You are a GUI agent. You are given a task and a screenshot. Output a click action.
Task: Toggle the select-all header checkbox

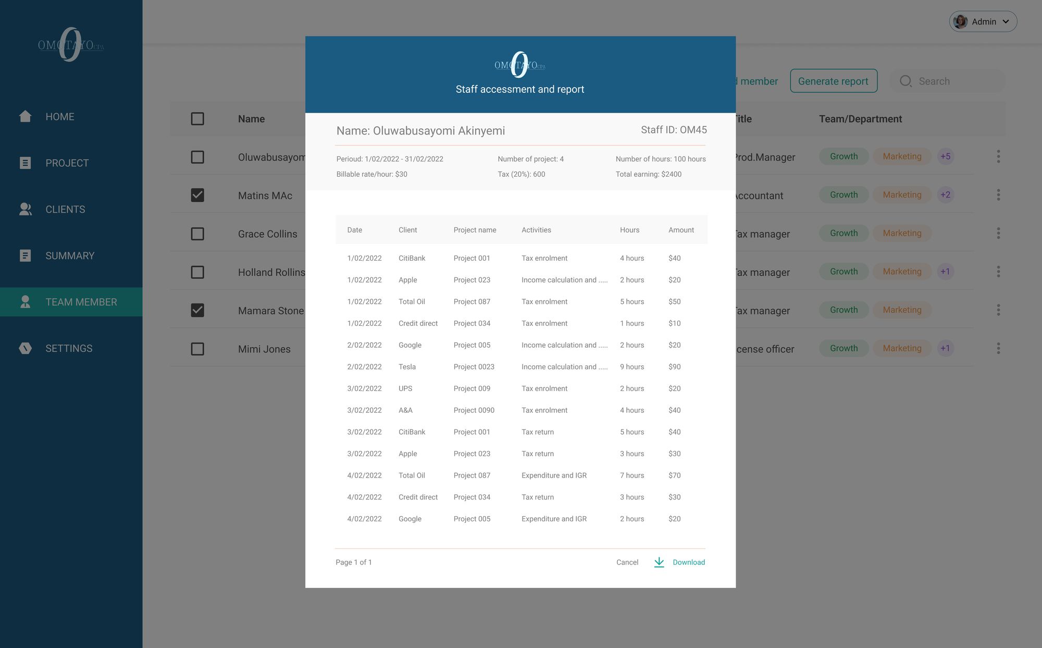197,119
